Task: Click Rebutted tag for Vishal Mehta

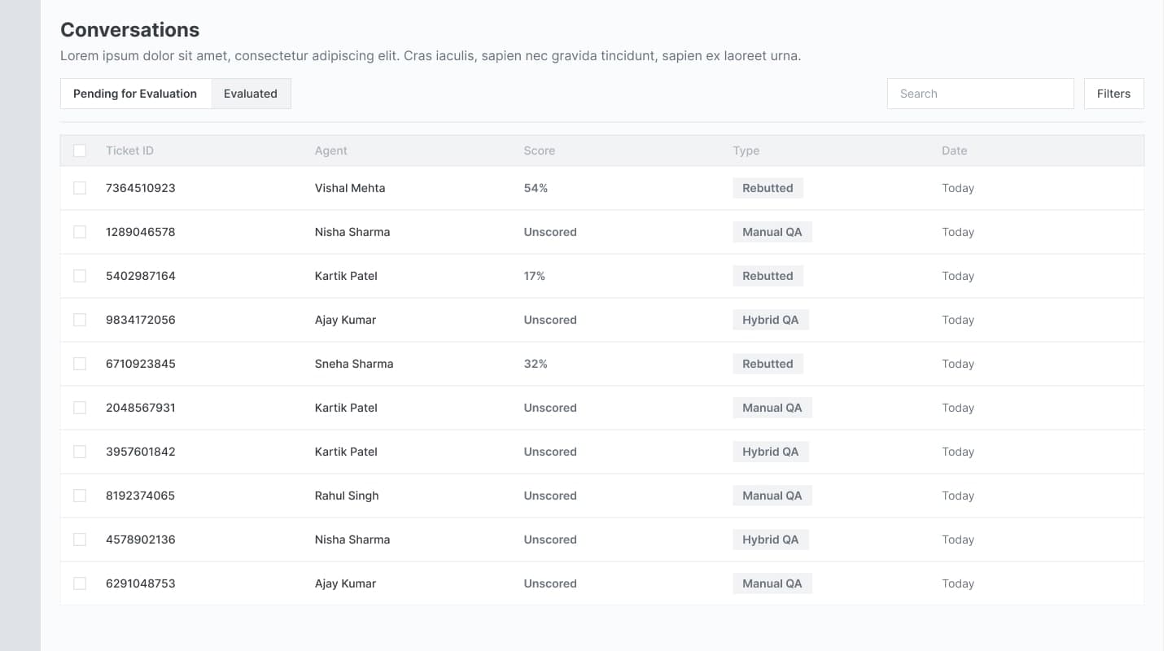Action: (767, 188)
